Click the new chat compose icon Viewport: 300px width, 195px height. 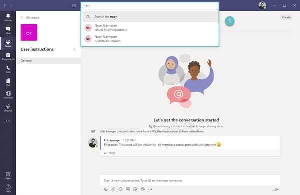pos(74,5)
